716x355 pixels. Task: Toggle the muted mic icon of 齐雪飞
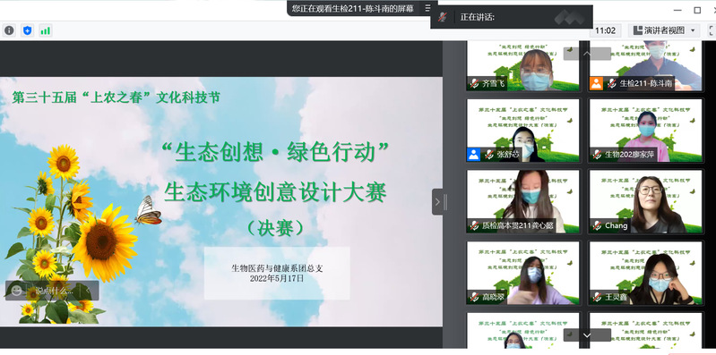[475, 84]
